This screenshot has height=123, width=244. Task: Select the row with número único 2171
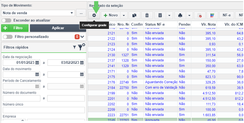point(166,71)
